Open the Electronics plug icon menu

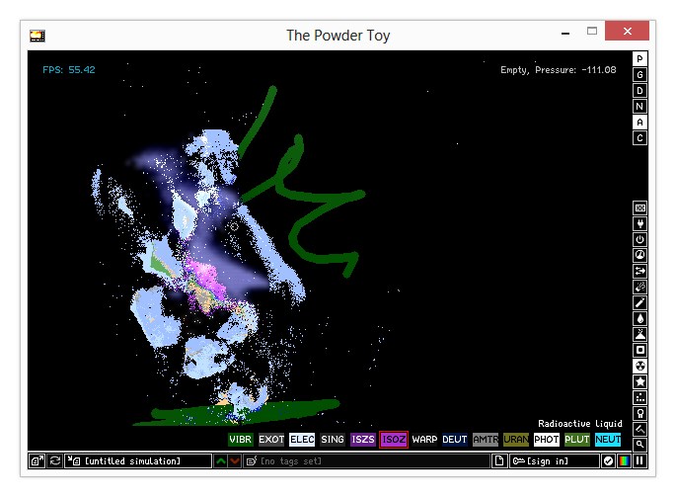click(x=640, y=223)
